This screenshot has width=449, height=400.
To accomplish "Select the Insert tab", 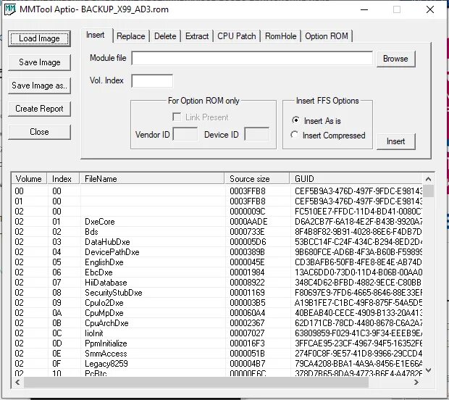I will click(x=96, y=35).
